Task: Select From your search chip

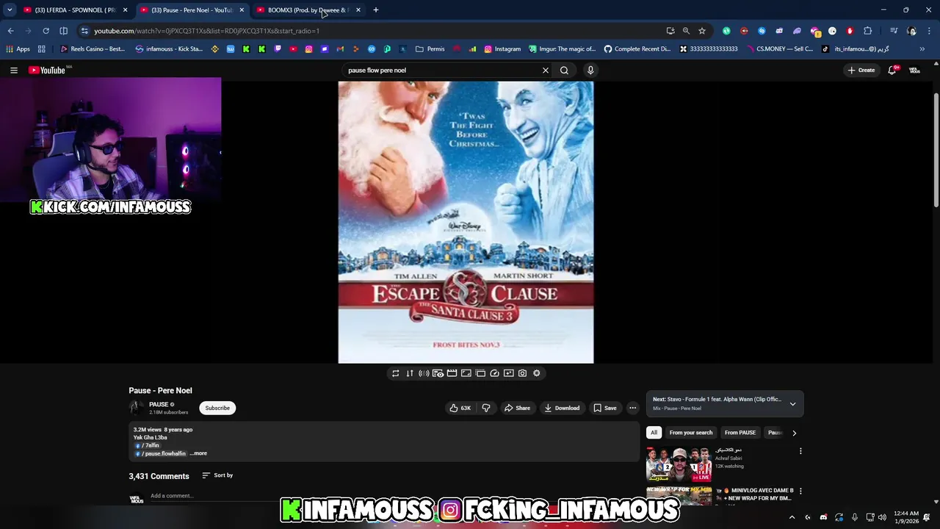Action: coord(691,433)
